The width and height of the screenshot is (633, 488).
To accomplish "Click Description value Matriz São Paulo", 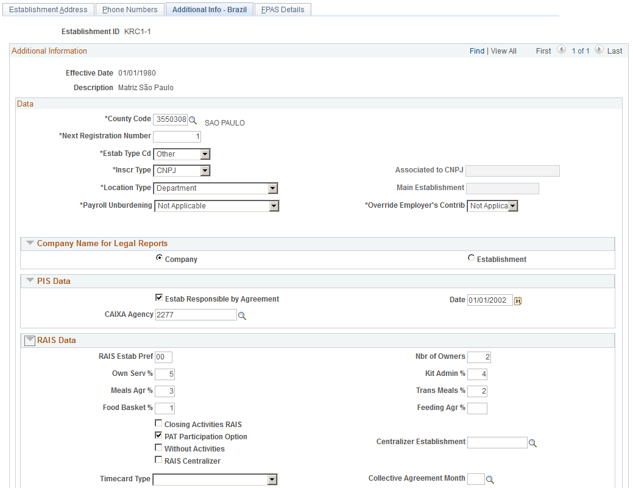I will pyautogui.click(x=146, y=88).
